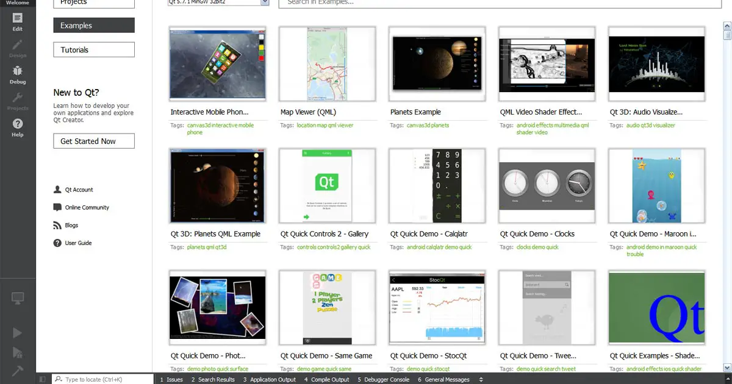
Task: Start debugging with the Debug run icon
Action: coord(18,352)
